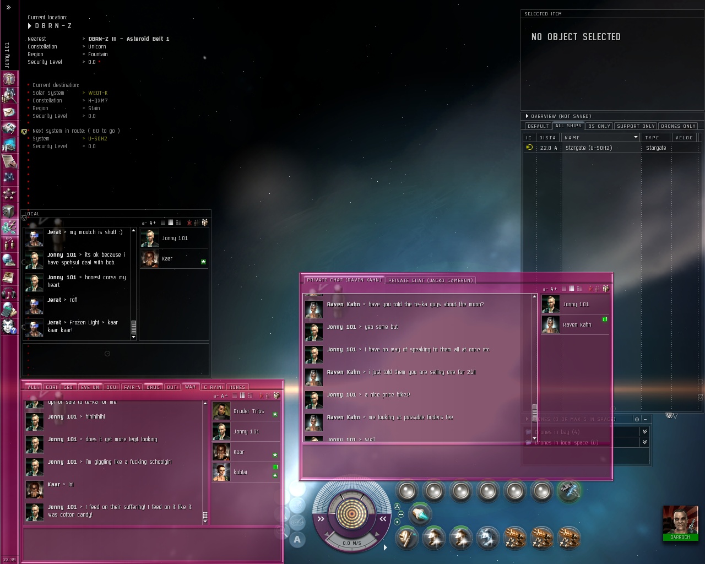Open the help face icon in sidebar
This screenshot has width=705, height=564.
tap(9, 326)
